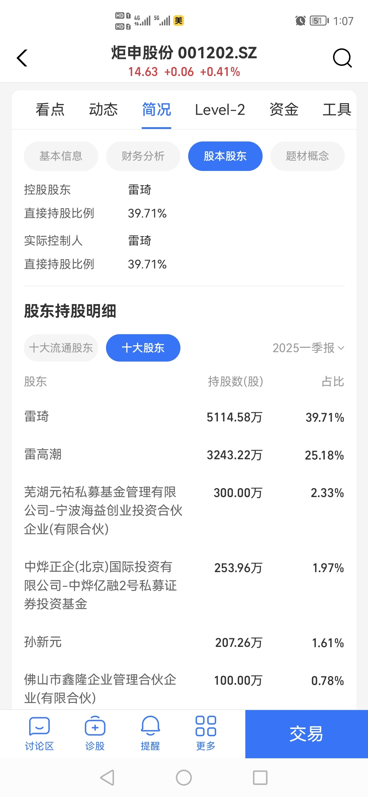This screenshot has height=797, width=368.
Task: Switch to the 财务分析 section
Action: pos(143,156)
